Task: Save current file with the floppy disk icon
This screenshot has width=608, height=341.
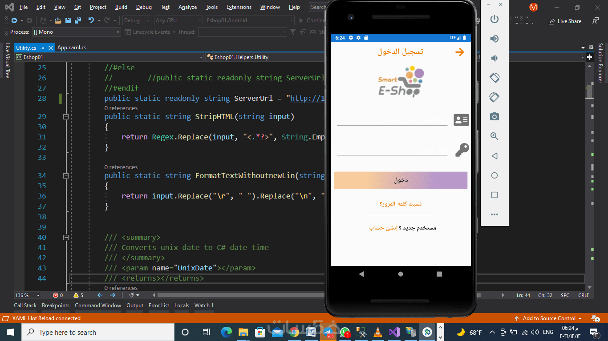Action: tap(68, 20)
